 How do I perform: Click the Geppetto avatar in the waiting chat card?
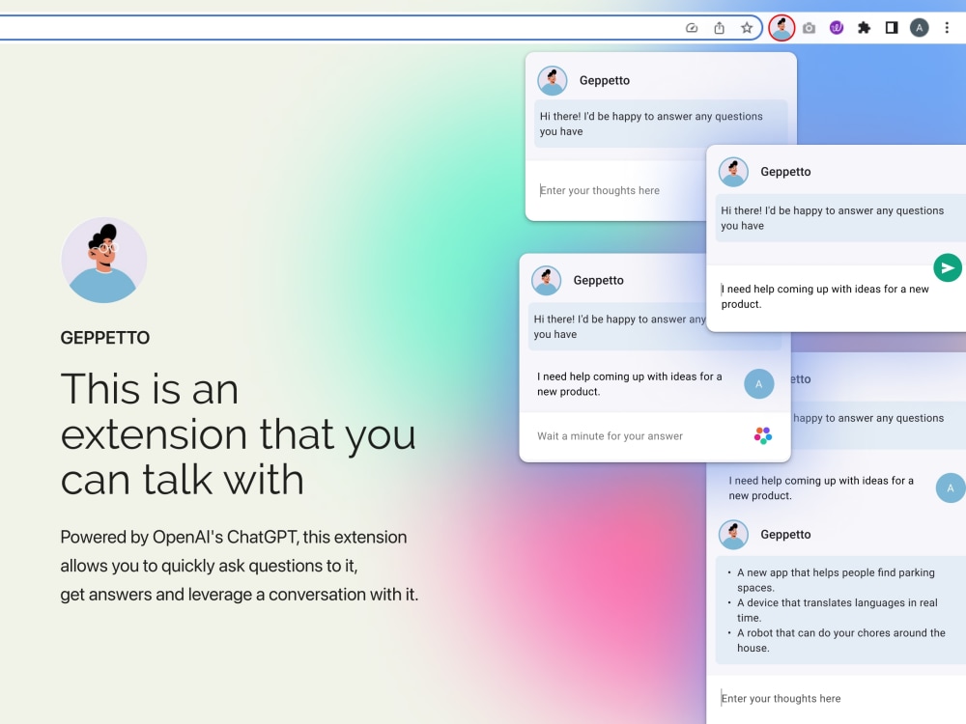tap(546, 280)
